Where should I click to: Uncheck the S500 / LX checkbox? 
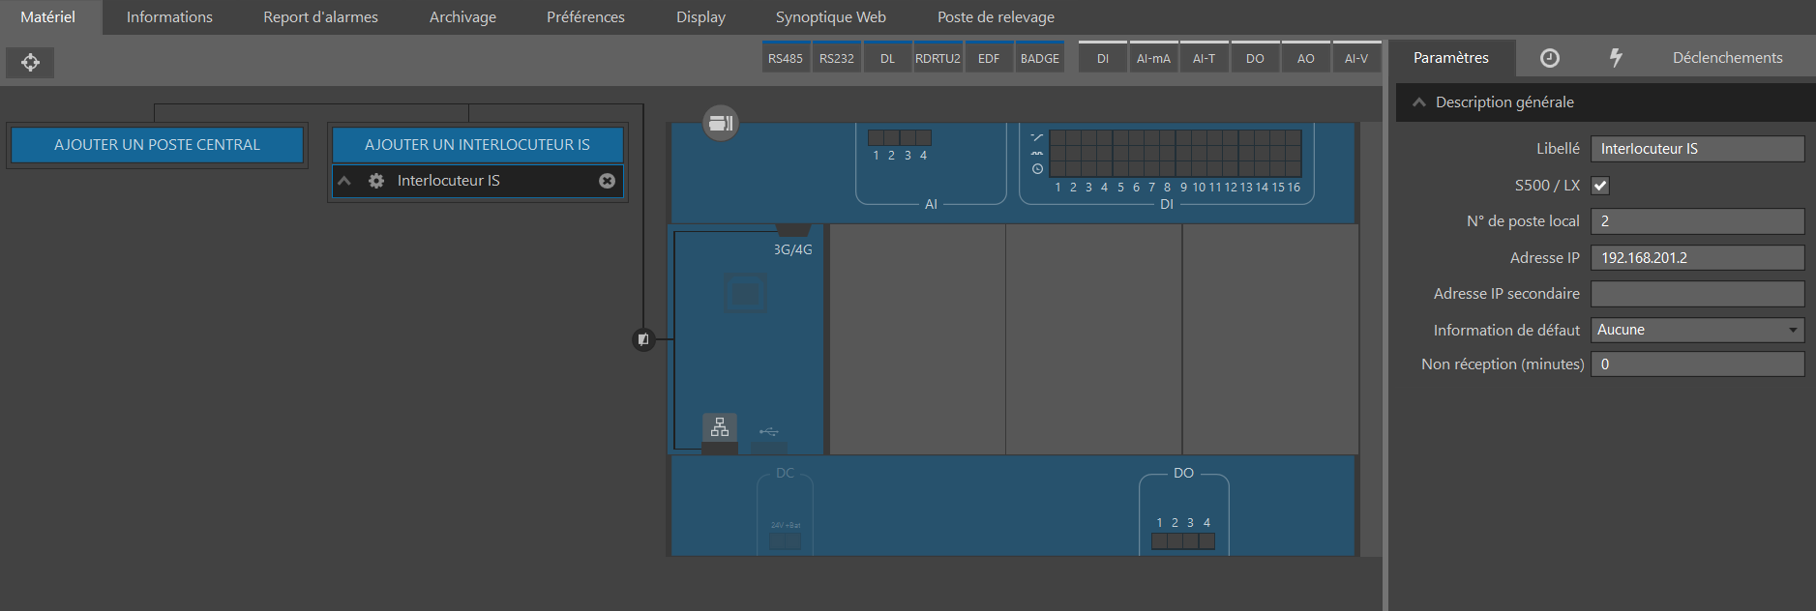[1600, 186]
